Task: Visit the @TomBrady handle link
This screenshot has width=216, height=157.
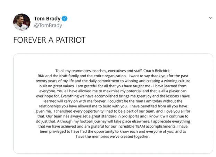Action: pos(48,25)
